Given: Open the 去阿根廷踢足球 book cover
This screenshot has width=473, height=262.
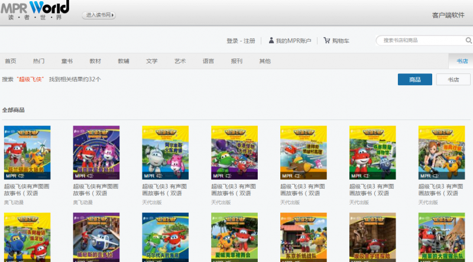Looking at the screenshot, I should click(x=27, y=237).
